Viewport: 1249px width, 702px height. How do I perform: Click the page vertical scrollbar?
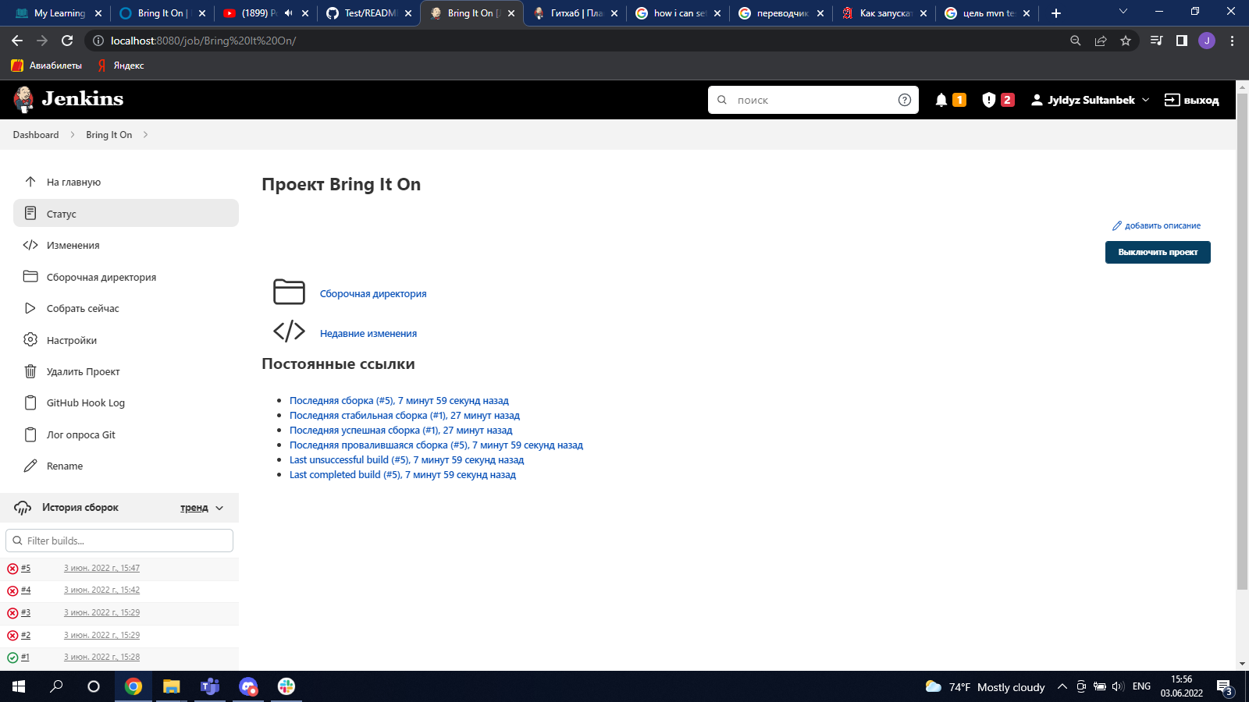(x=1242, y=343)
